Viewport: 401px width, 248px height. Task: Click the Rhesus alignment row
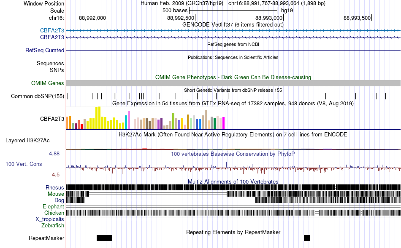[233, 187]
